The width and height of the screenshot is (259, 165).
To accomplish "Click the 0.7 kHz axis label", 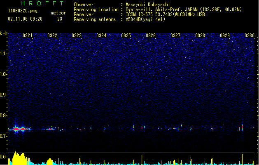I will 3,136.
